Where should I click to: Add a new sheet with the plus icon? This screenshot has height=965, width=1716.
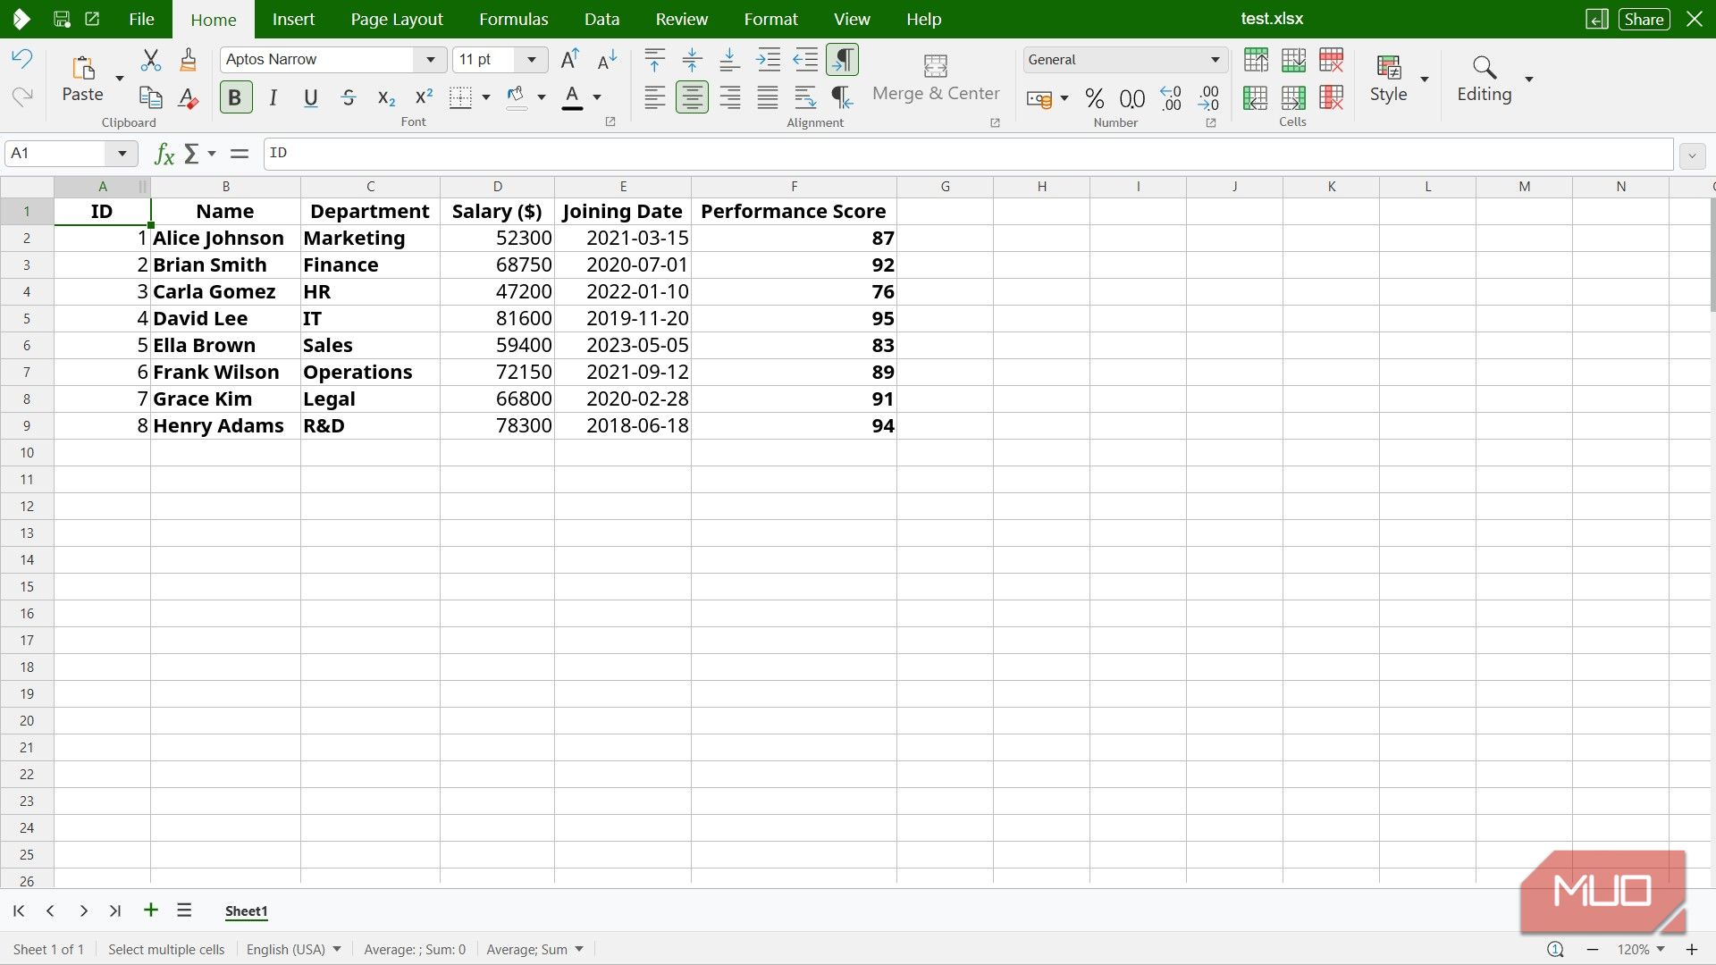point(150,910)
